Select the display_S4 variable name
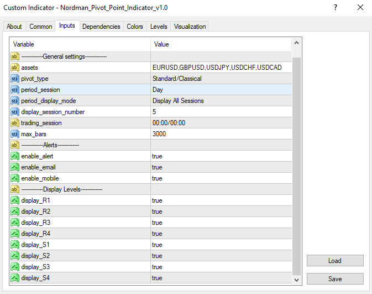 click(35, 278)
